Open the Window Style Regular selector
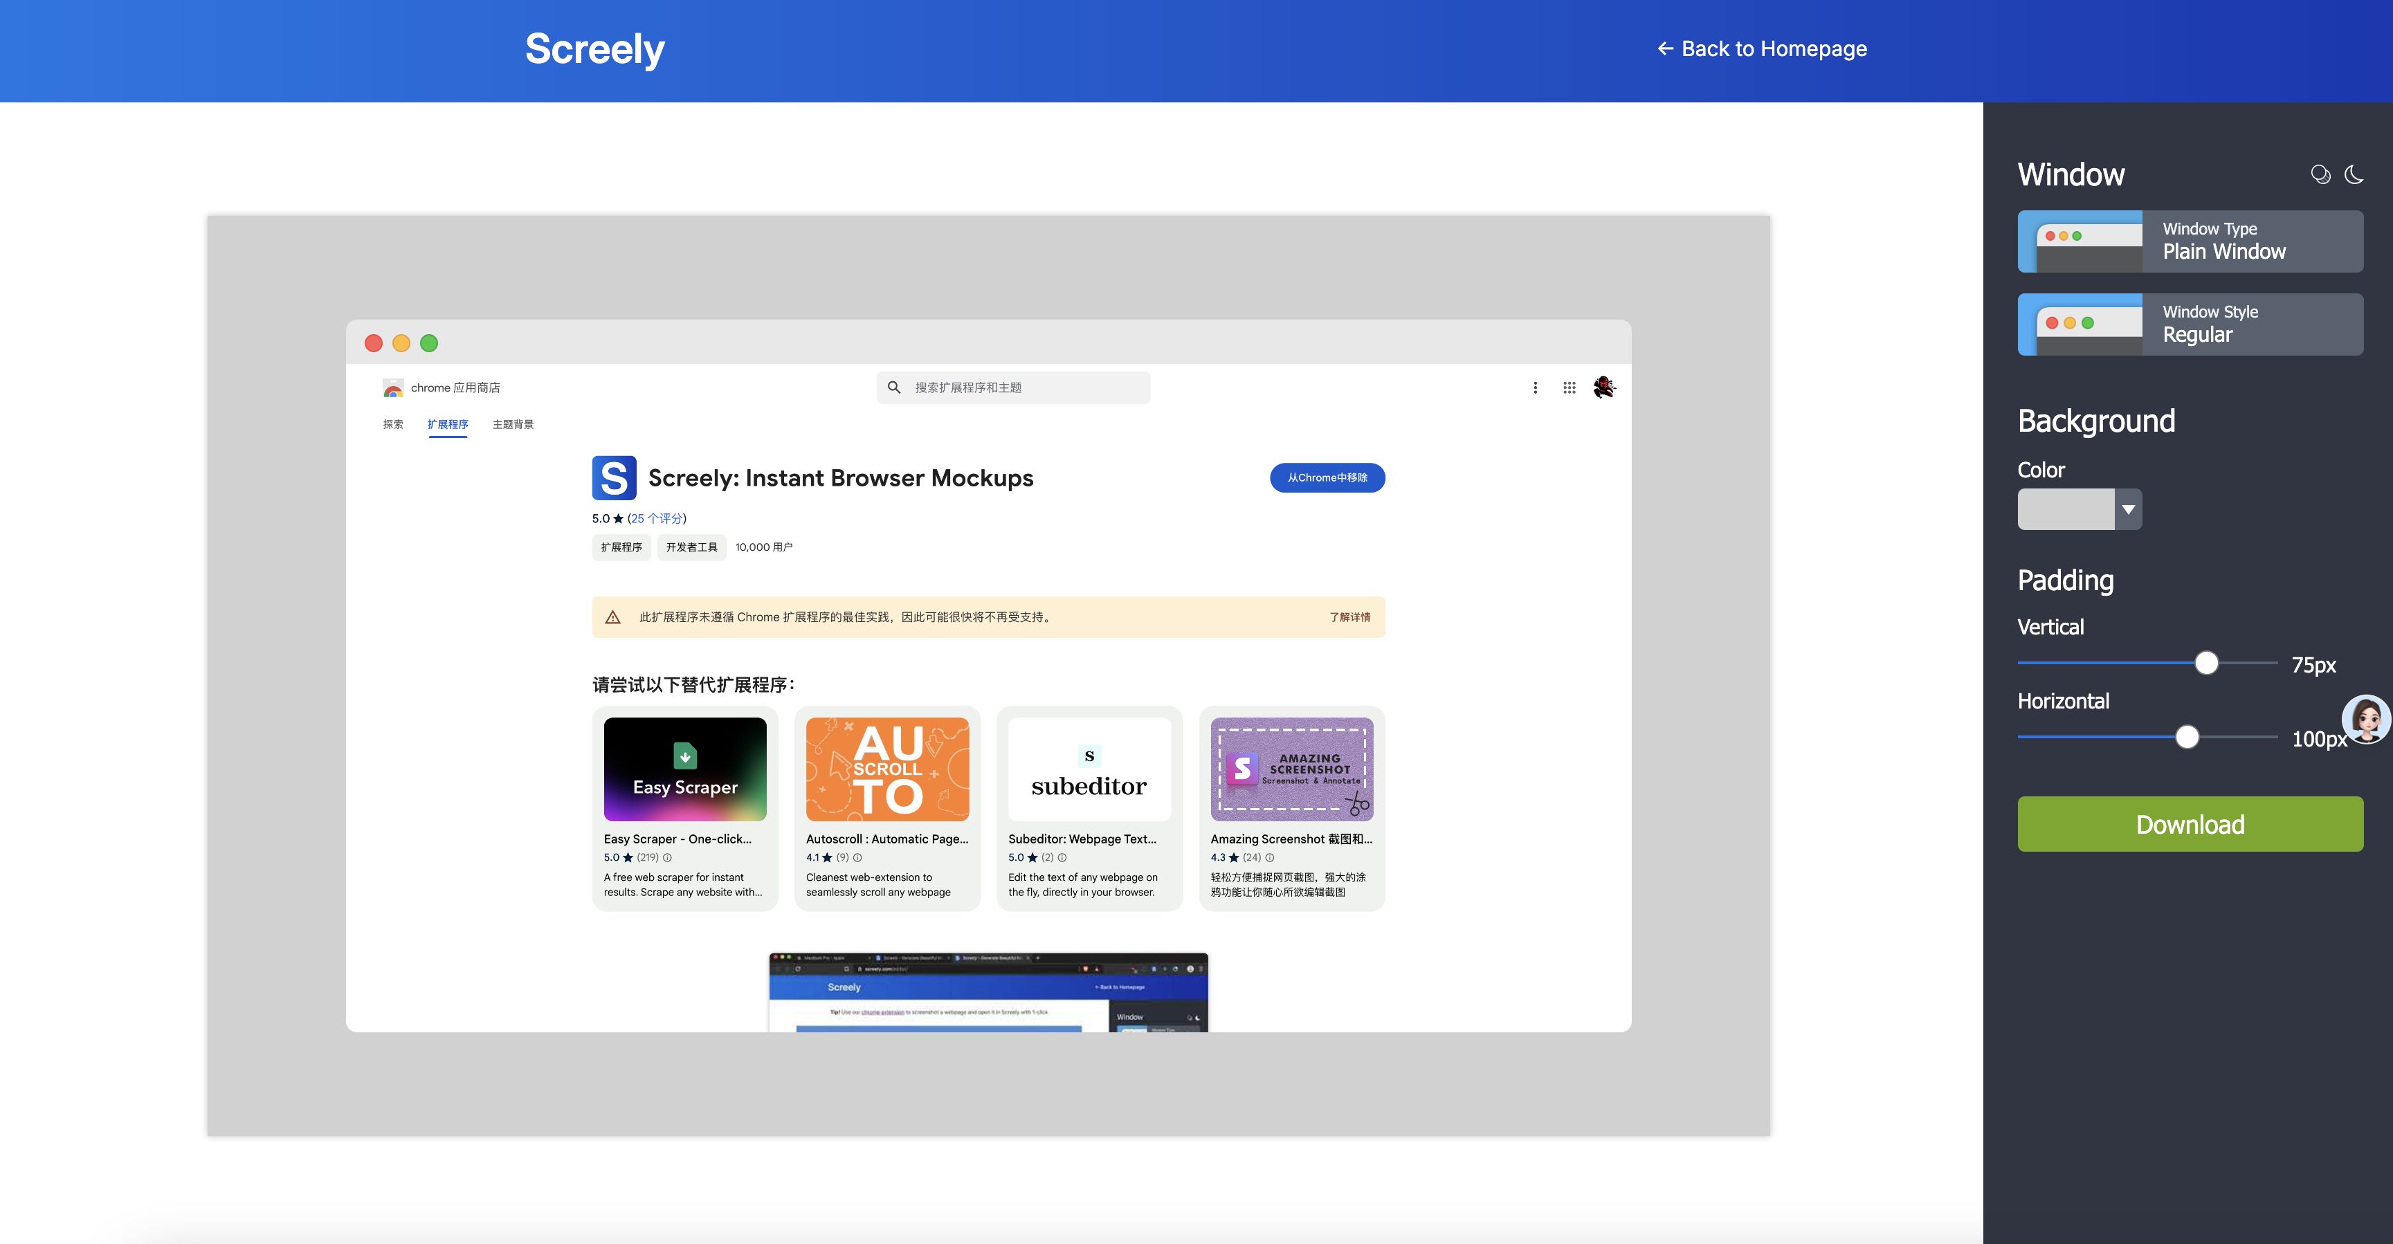2393x1244 pixels. coord(2190,324)
